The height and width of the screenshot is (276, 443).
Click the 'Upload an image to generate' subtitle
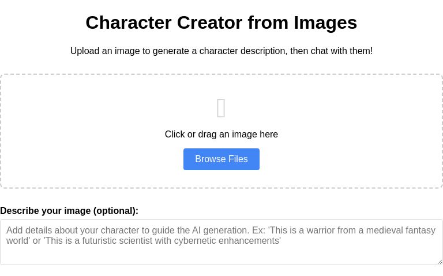pos(221,51)
